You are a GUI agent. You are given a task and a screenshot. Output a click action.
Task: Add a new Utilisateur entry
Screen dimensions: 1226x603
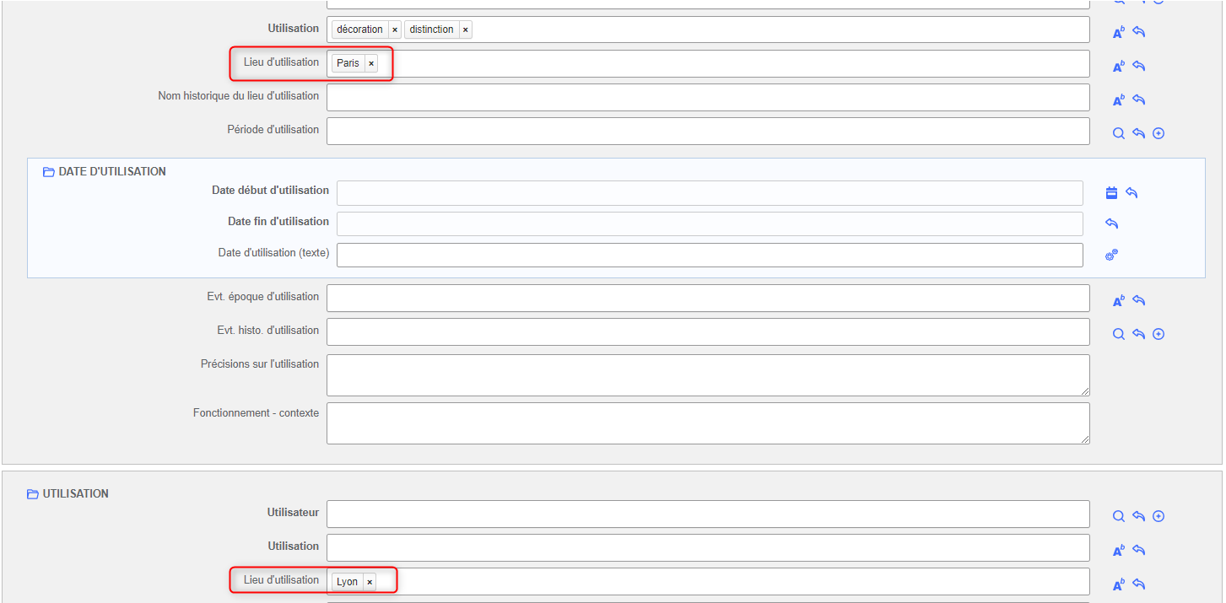pos(1158,516)
